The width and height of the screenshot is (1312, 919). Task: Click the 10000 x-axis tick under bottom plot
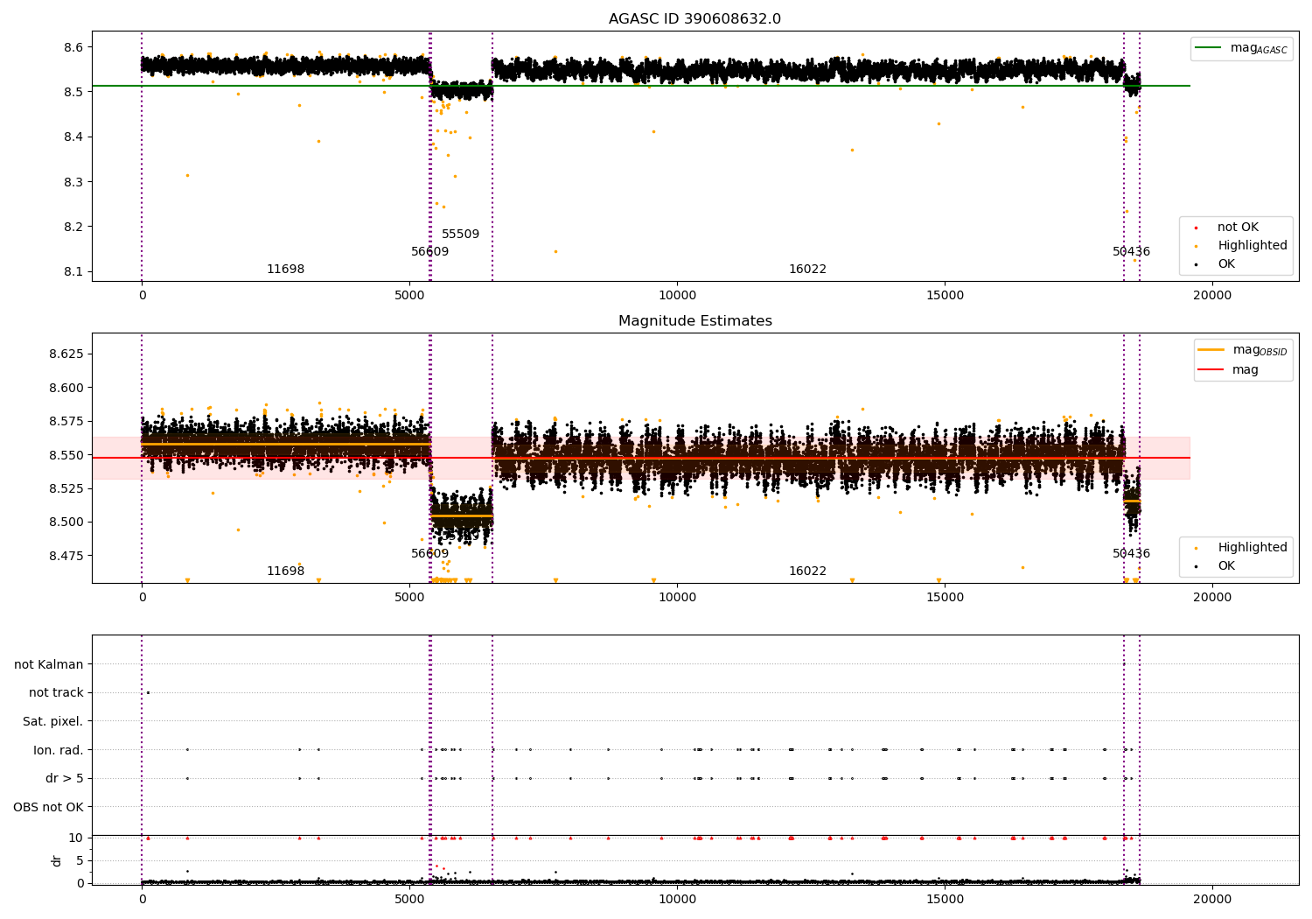click(x=677, y=899)
